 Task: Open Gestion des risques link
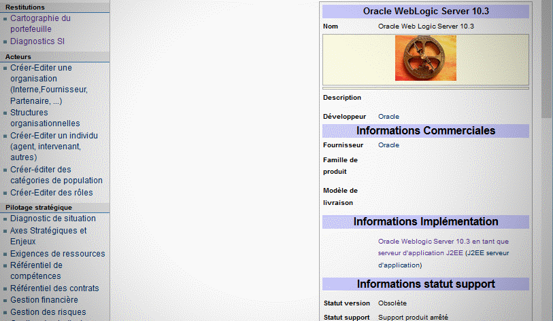48,312
